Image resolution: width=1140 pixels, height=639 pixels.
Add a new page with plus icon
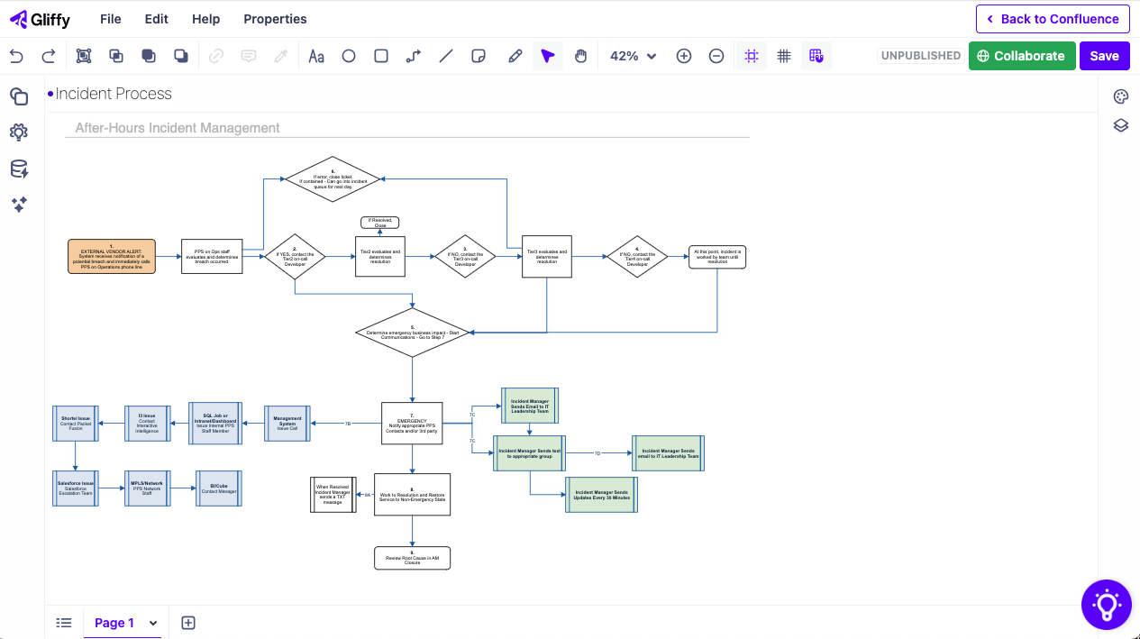click(x=188, y=623)
